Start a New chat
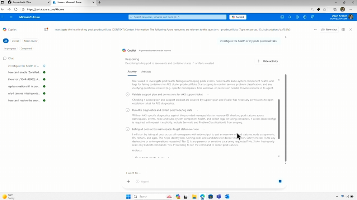The width and height of the screenshot is (357, 200). pyautogui.click(x=329, y=30)
